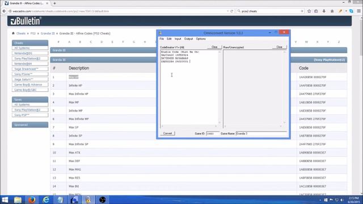Click the home icon in the breadcrumb
The height and width of the screenshot is (204, 363).
13,33
